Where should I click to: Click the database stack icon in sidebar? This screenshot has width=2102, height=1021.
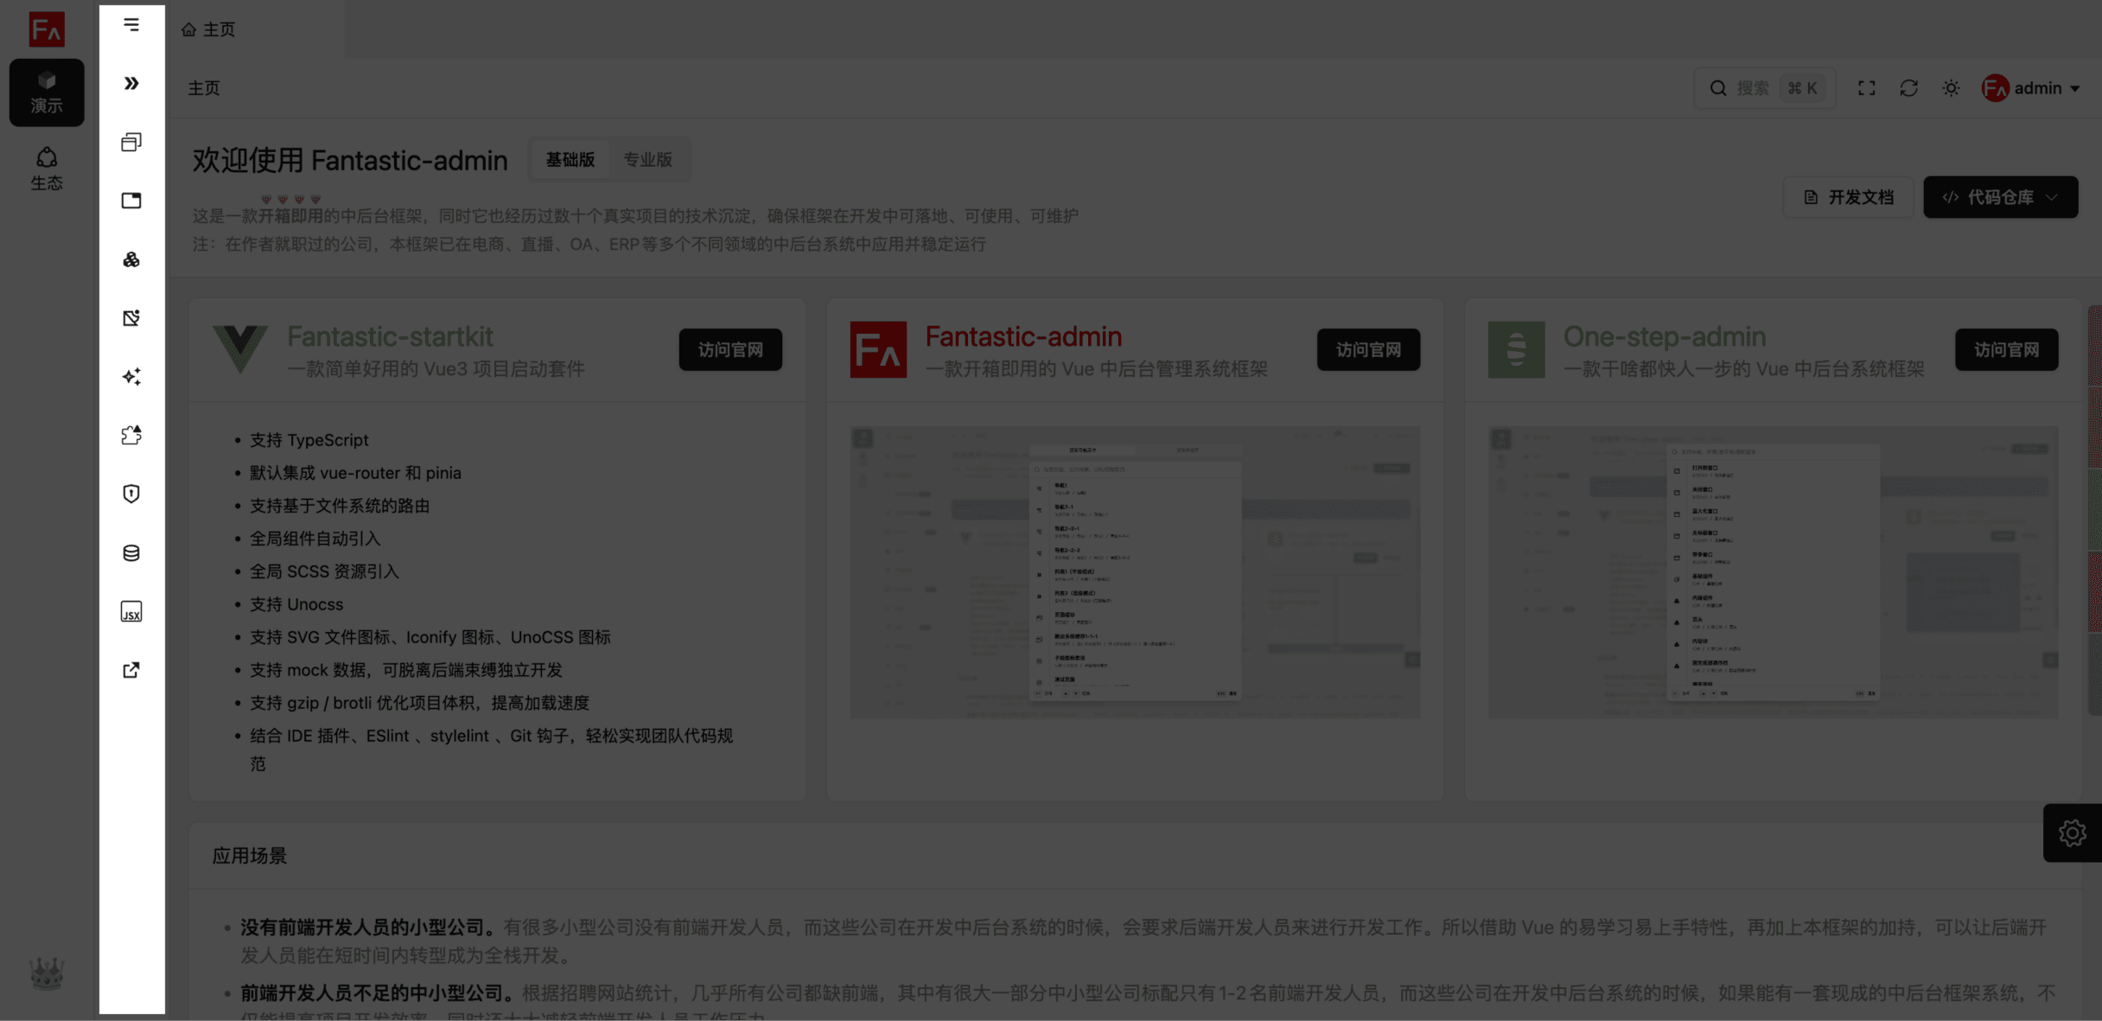click(x=131, y=553)
